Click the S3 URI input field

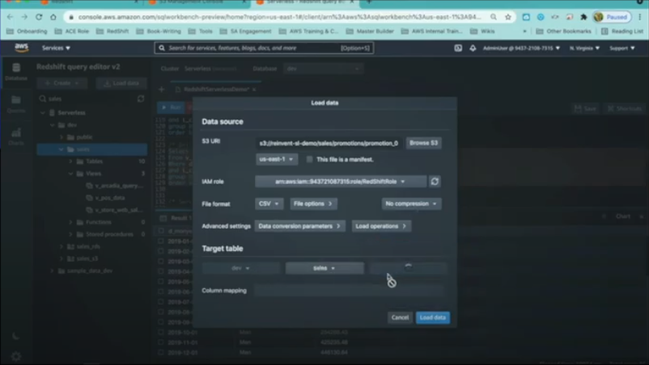(x=329, y=143)
